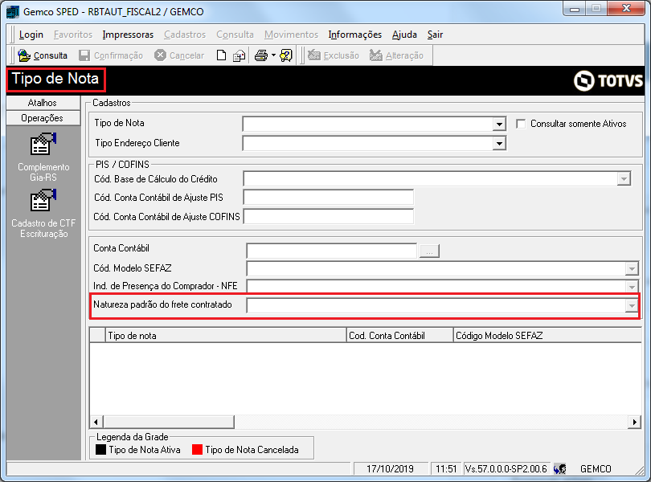Open the Cadastros menu
This screenshot has width=651, height=482.
[x=185, y=35]
